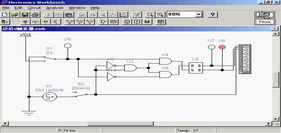This screenshot has width=281, height=133.
Task: Open the Help menu
Action: (x=95, y=8)
